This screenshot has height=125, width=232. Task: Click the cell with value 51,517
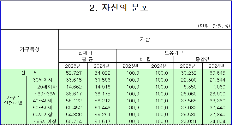102,122
